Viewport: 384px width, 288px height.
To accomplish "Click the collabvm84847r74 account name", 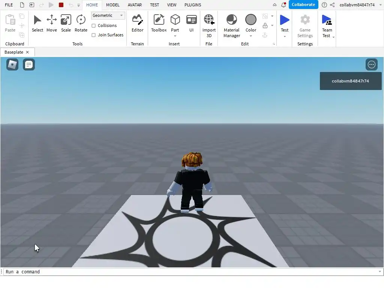I will (357, 5).
